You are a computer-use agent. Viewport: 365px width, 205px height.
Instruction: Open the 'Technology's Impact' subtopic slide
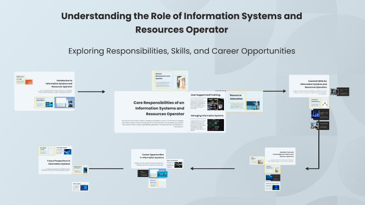point(64,151)
